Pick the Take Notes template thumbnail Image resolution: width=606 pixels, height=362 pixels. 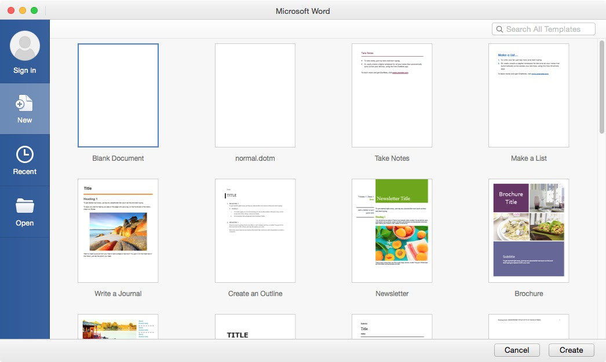tap(392, 95)
